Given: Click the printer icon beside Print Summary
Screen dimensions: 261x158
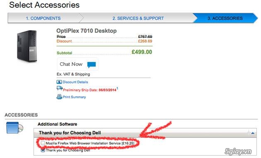Looking at the screenshot, I should pos(59,97).
